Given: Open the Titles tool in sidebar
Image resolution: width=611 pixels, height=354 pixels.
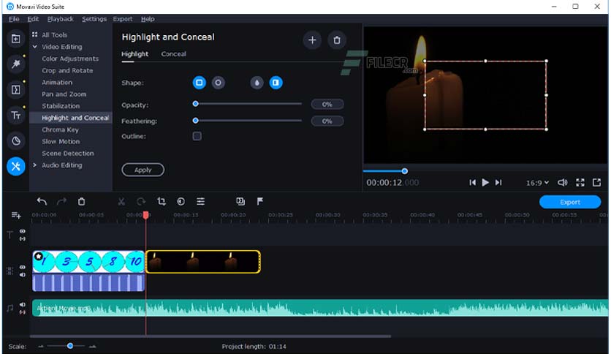Looking at the screenshot, I should (x=15, y=115).
